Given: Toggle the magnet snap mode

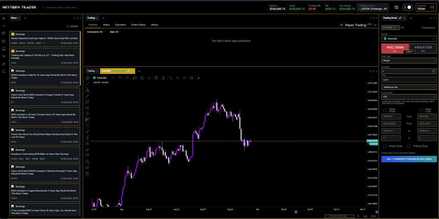Looking at the screenshot, I should click(x=87, y=155).
